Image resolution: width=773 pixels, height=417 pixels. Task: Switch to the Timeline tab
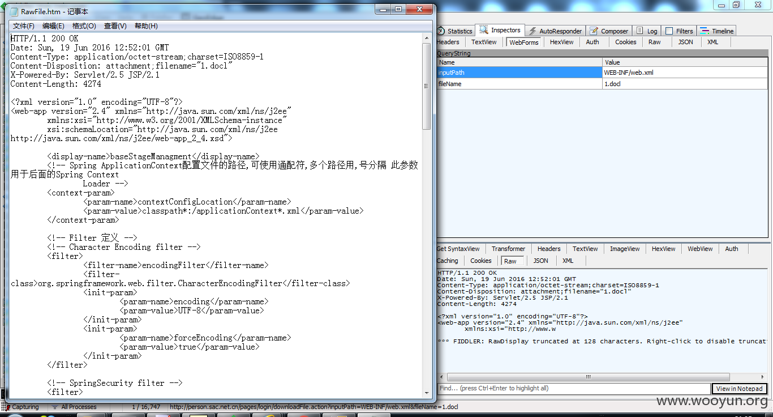click(717, 31)
